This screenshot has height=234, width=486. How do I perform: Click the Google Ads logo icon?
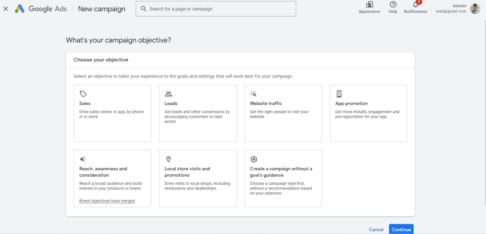click(19, 9)
